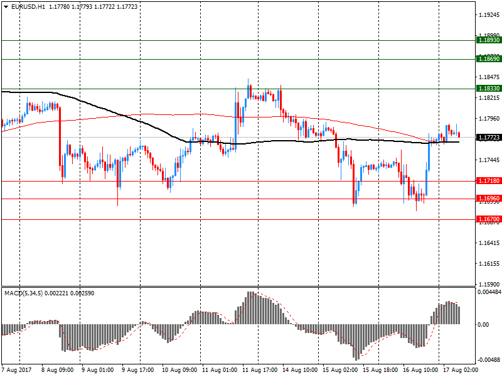Click the 1.16415 price axis value
The height and width of the screenshot is (377, 502).
click(x=489, y=243)
